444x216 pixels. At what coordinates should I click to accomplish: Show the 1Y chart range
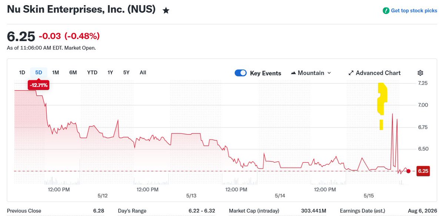click(x=110, y=72)
